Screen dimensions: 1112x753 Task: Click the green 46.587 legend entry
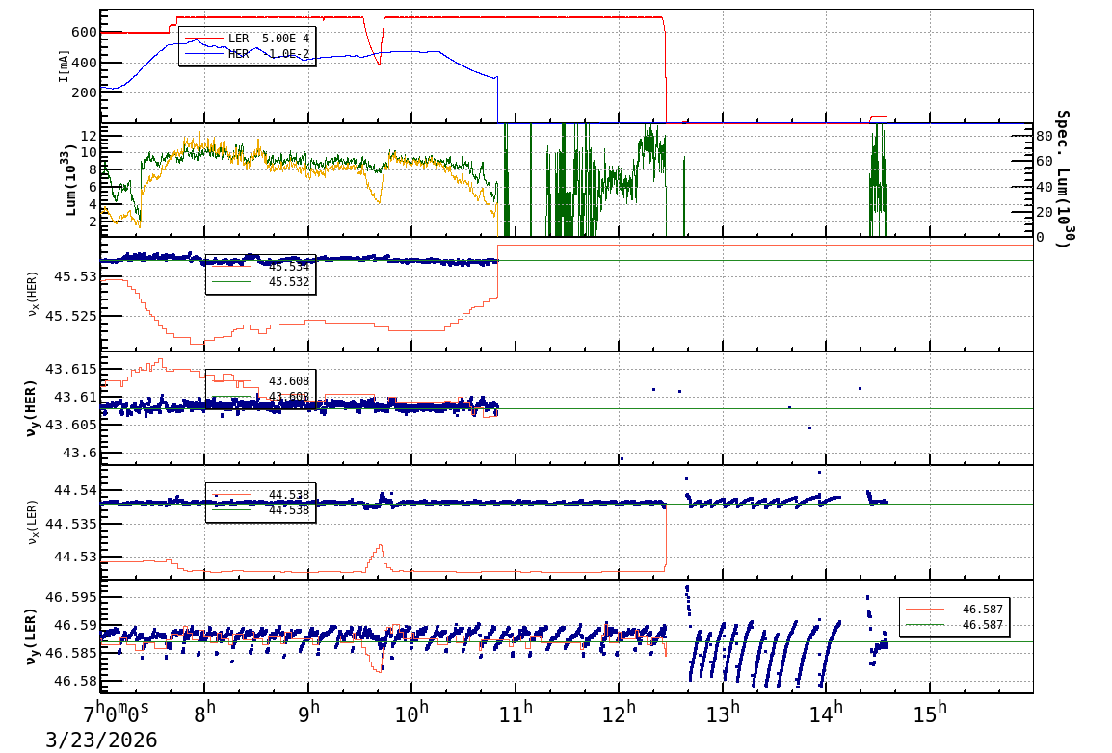981,625
